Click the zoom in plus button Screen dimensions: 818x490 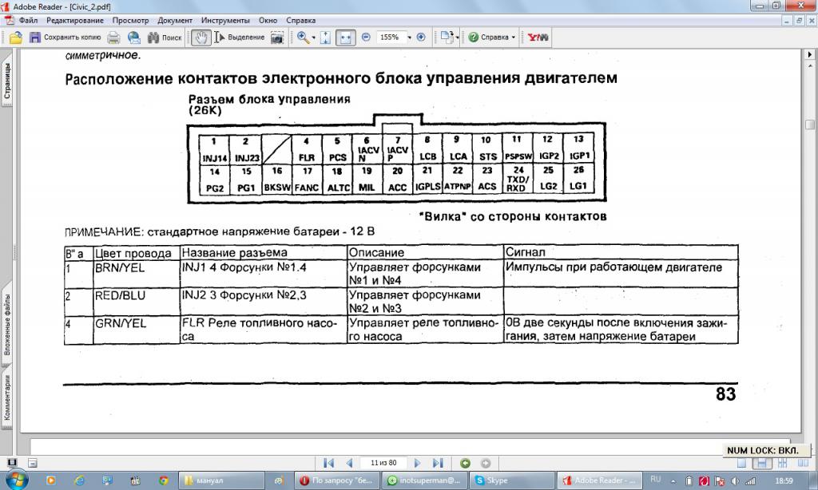point(421,38)
